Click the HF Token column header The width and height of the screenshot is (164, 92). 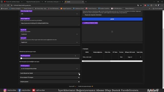(115, 52)
